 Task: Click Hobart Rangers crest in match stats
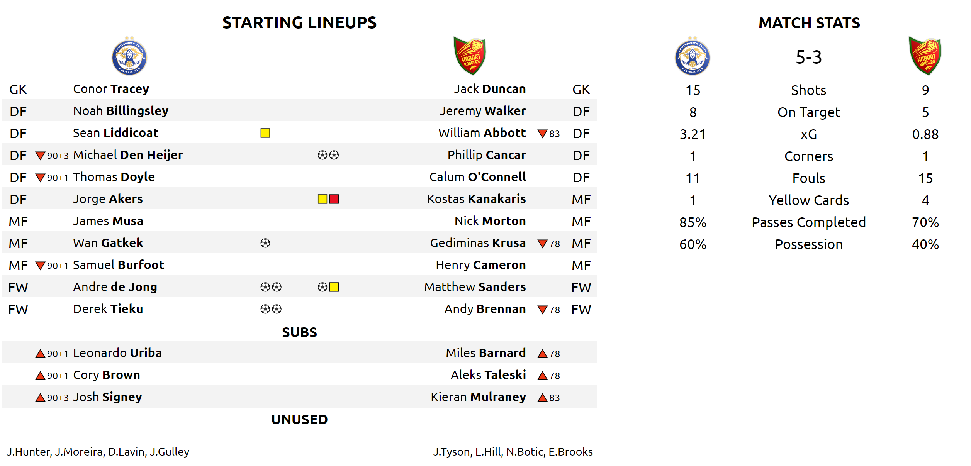(925, 56)
